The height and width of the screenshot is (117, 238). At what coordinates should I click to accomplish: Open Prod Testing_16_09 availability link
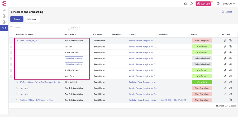[x=28, y=41]
